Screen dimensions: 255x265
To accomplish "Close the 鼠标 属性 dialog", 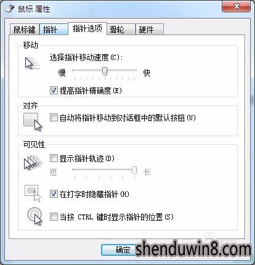I will tap(236, 7).
